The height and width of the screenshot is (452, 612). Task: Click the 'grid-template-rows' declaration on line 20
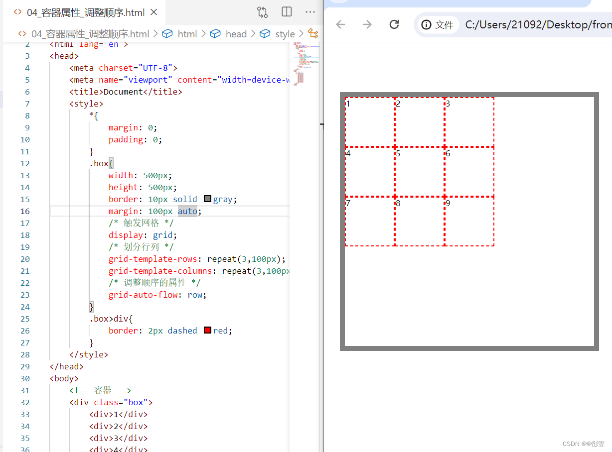tap(197, 259)
